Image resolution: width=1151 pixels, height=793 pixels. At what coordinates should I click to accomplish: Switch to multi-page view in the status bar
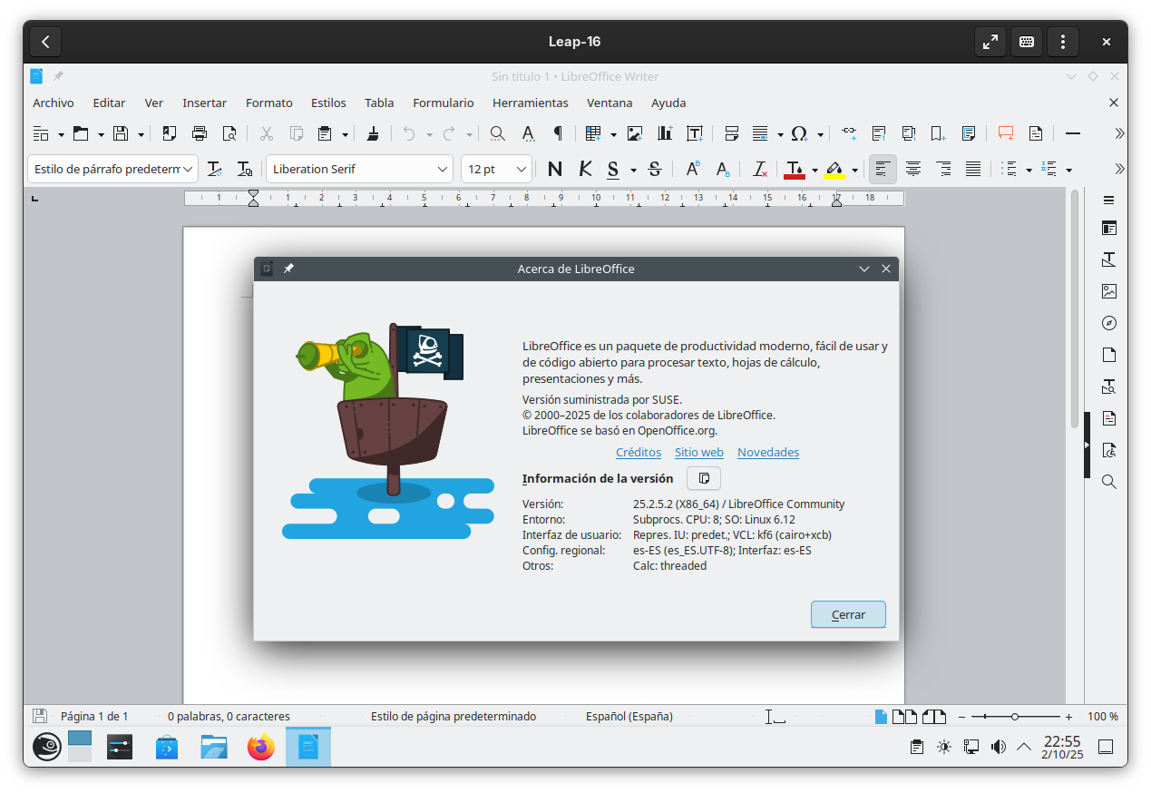(x=904, y=716)
